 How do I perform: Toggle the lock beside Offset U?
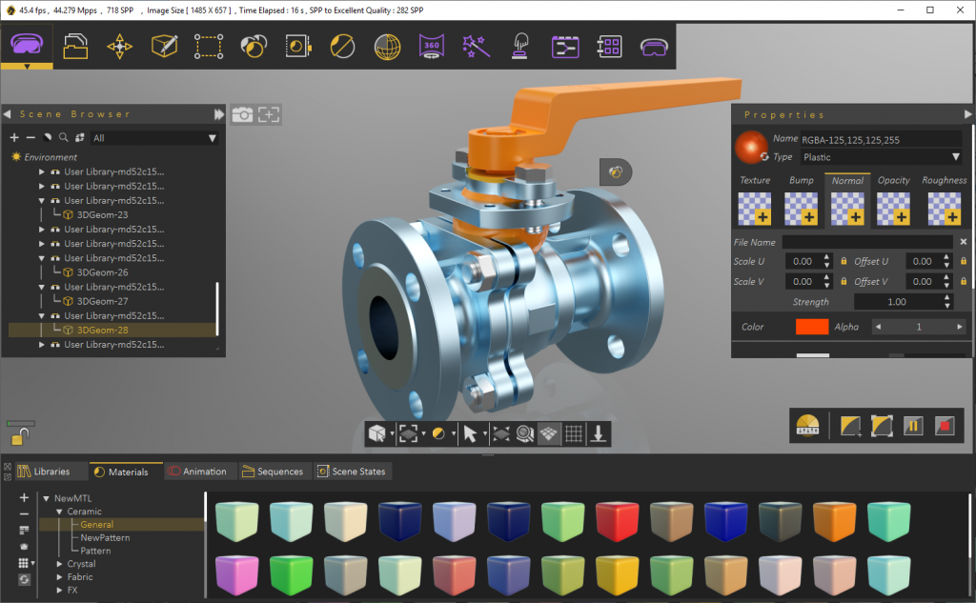961,261
